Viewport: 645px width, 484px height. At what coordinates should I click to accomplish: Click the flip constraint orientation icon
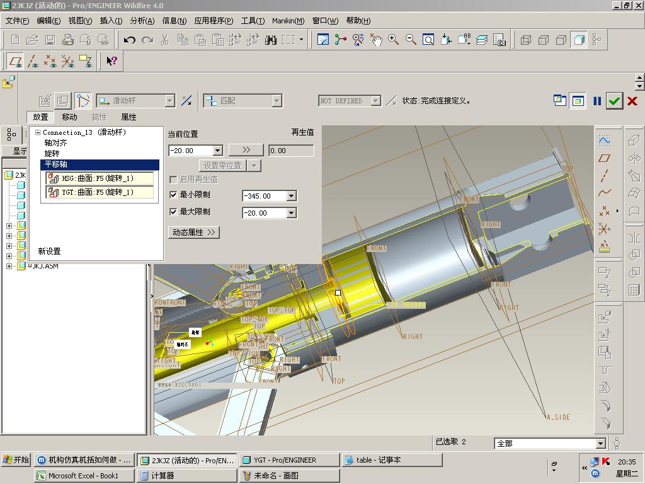tap(186, 100)
